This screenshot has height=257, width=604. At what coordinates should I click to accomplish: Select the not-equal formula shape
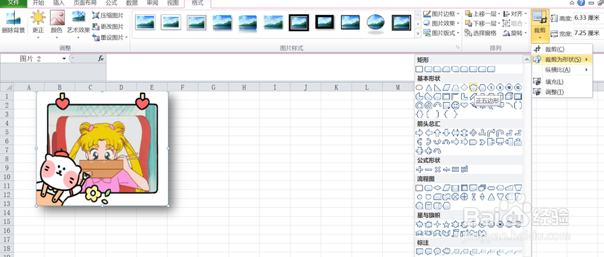464,170
